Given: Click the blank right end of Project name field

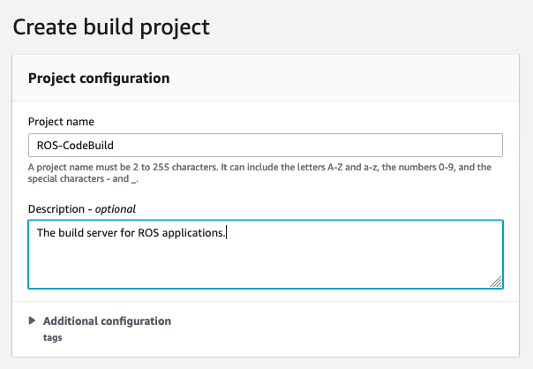Looking at the screenshot, I should [x=397, y=146].
